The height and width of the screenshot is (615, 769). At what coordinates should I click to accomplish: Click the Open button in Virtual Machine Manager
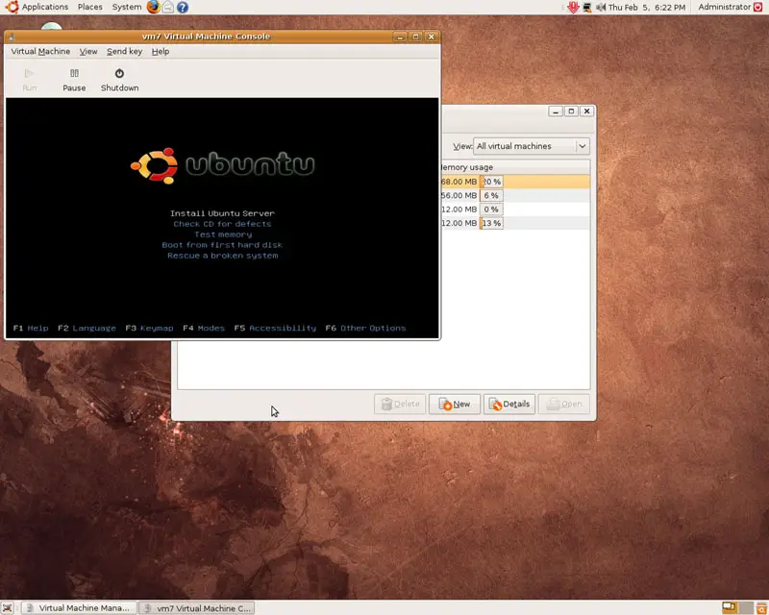pyautogui.click(x=564, y=405)
